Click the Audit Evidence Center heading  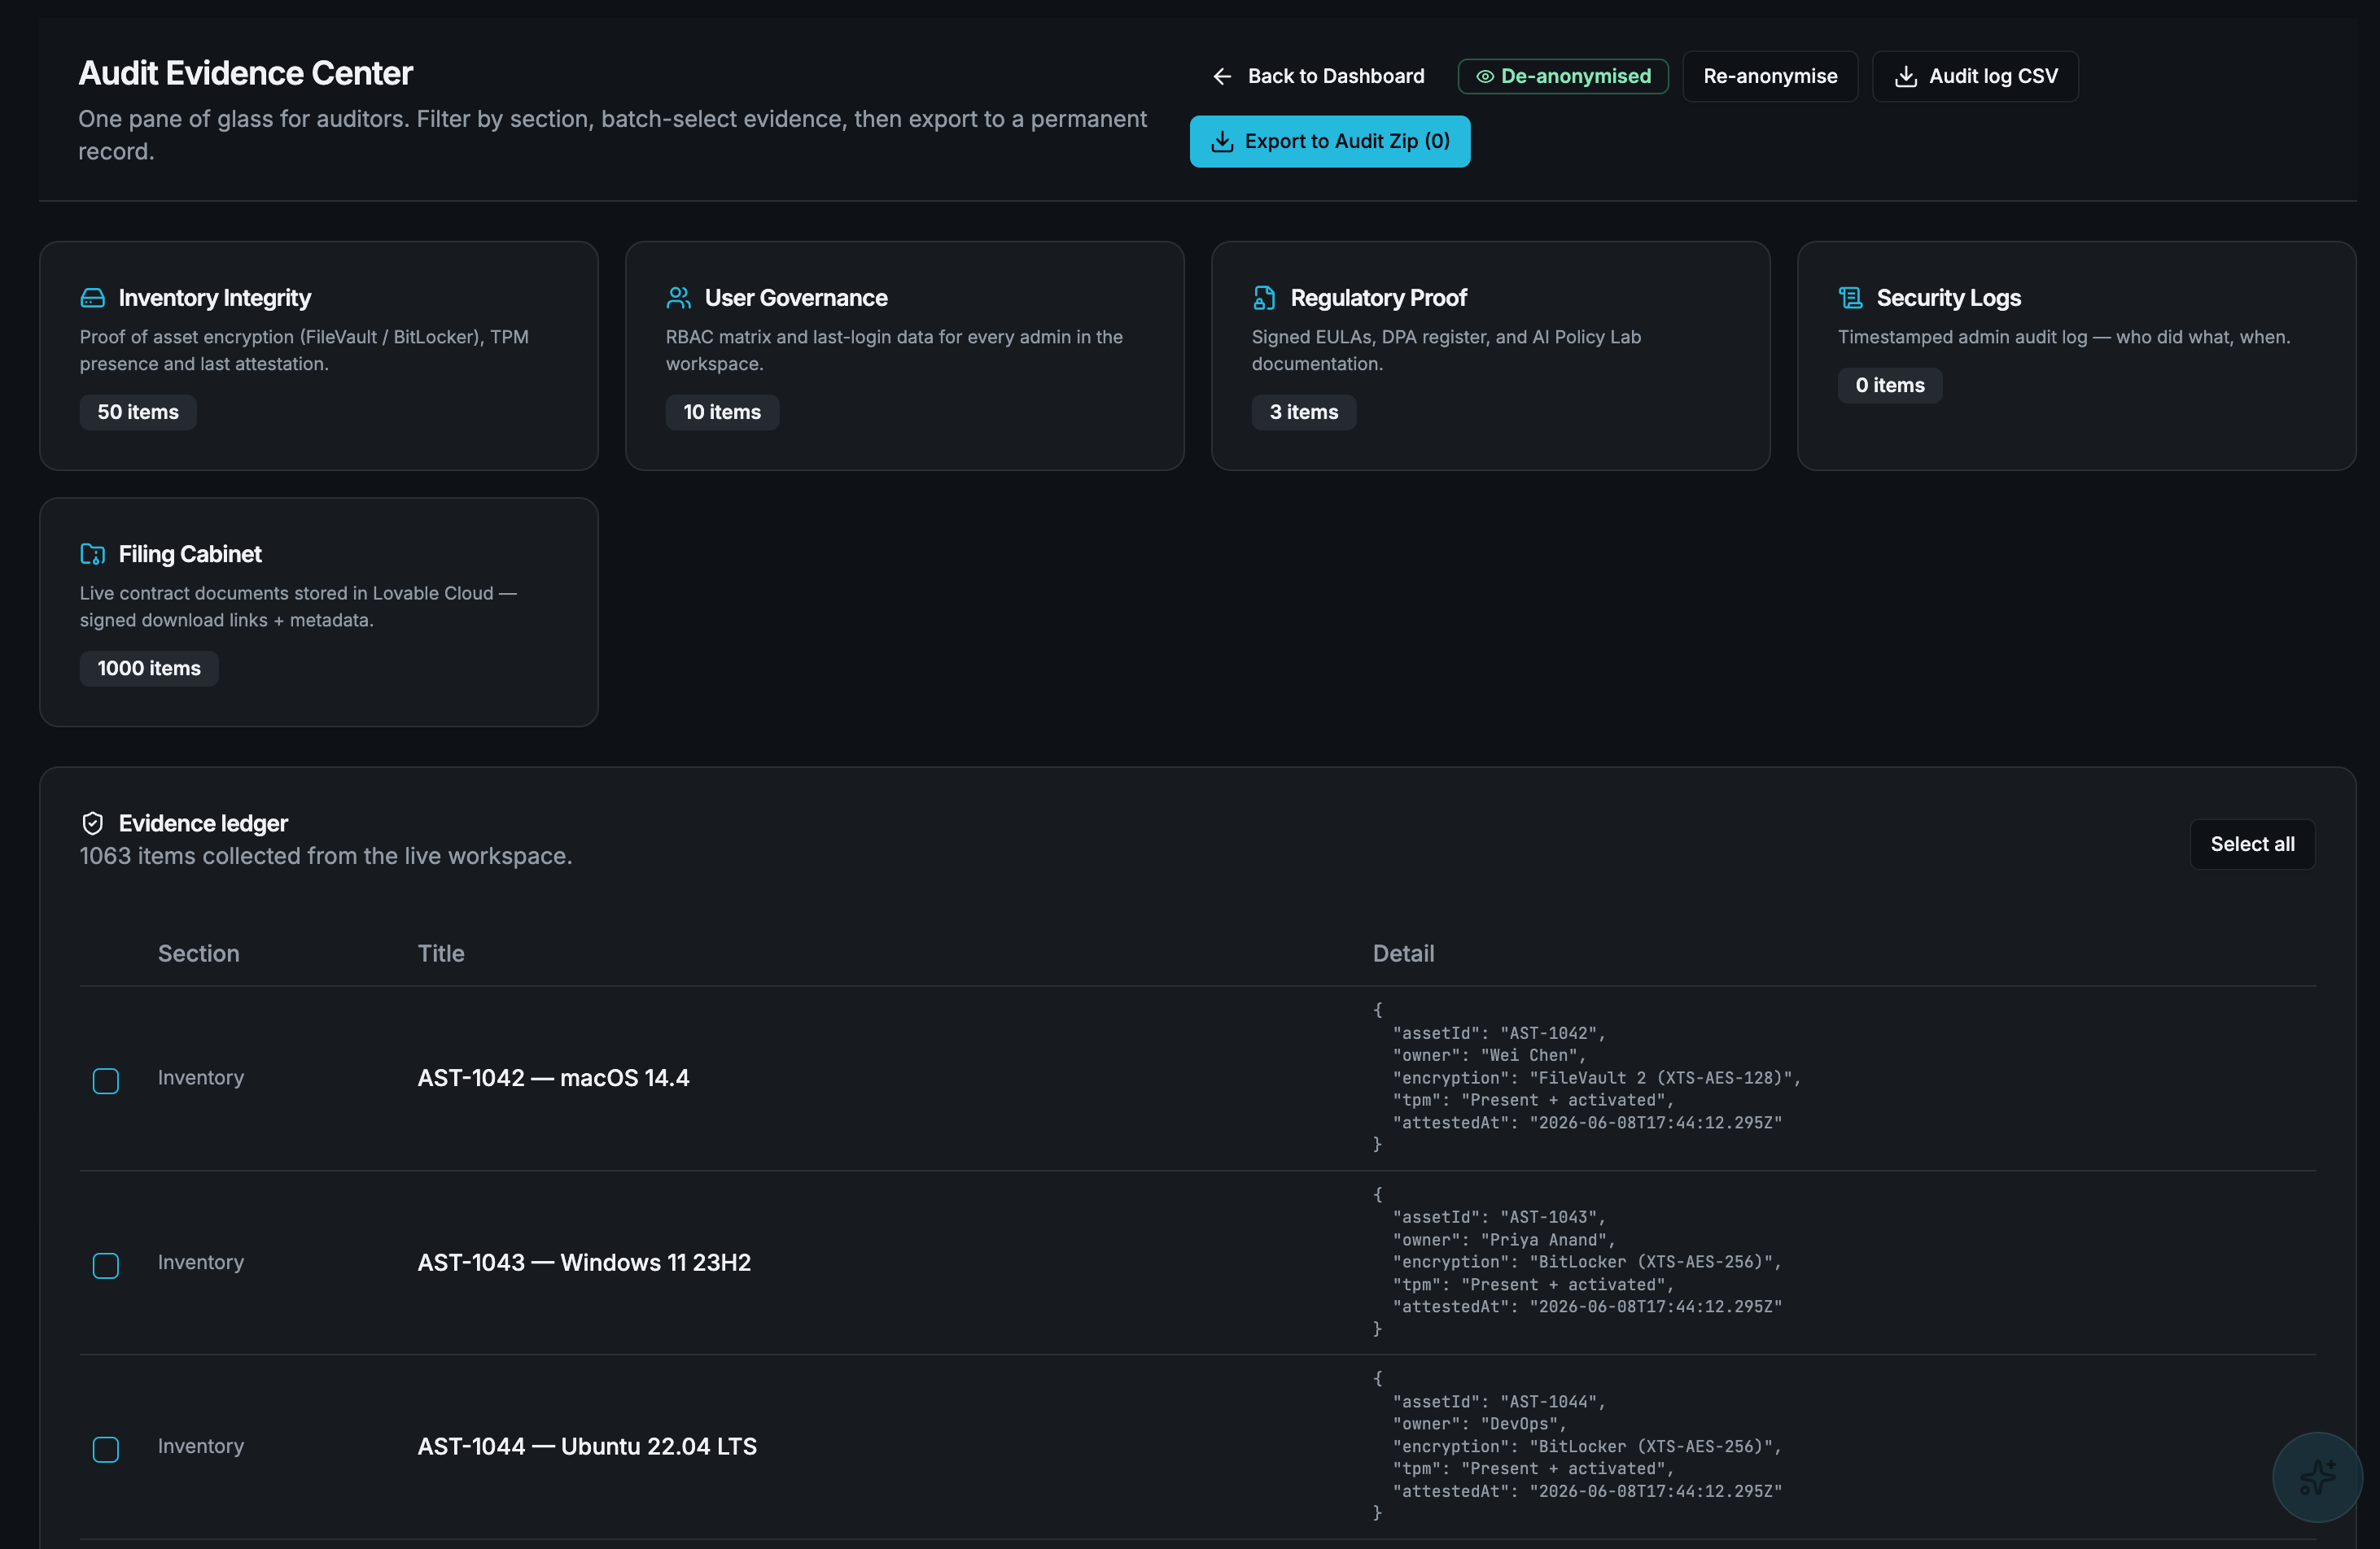tap(245, 73)
